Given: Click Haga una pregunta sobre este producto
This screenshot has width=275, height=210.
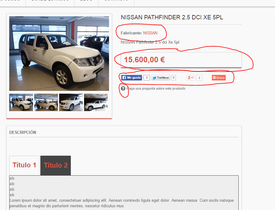Looking at the screenshot, I should pos(156,88).
